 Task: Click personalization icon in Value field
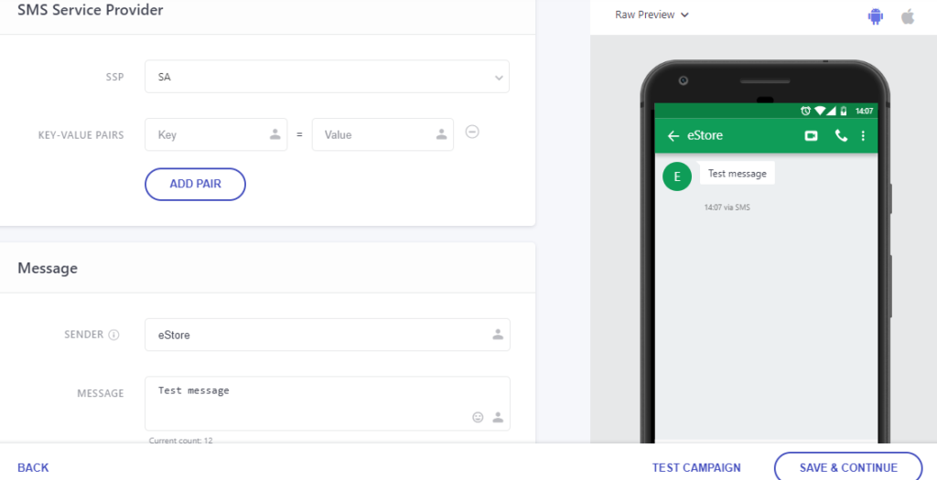(442, 134)
